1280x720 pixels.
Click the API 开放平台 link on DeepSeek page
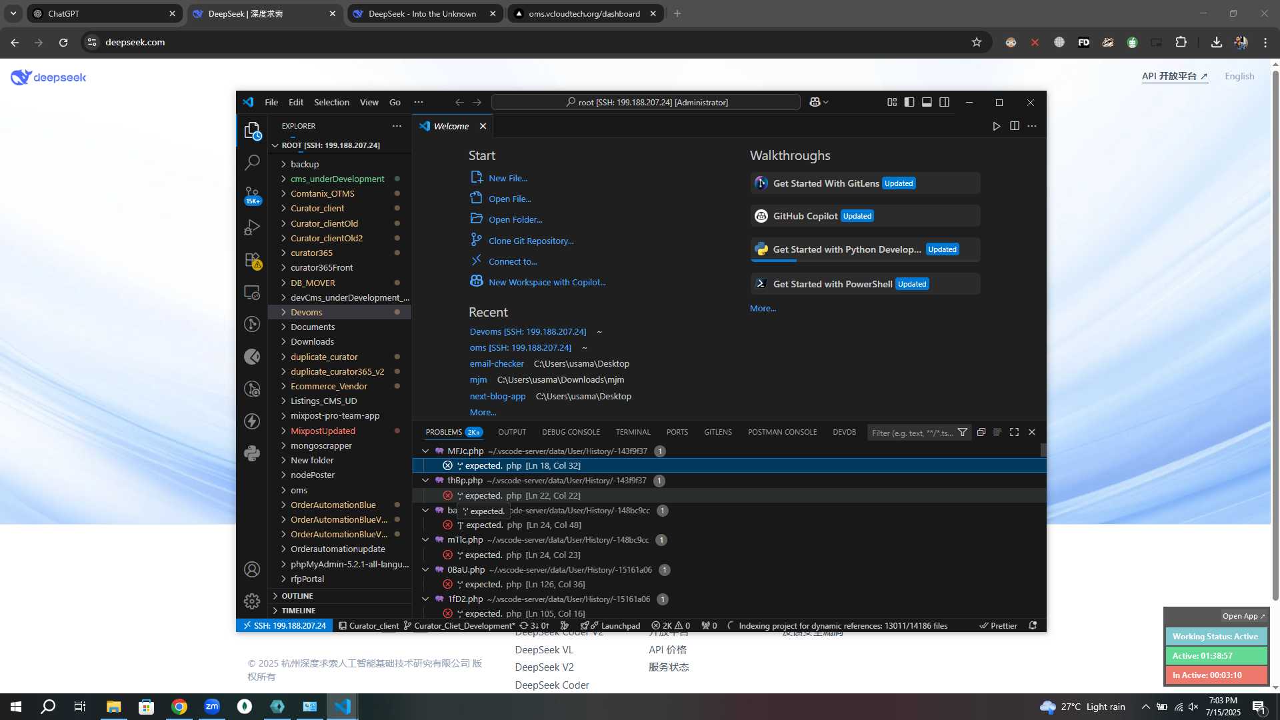pyautogui.click(x=1174, y=76)
